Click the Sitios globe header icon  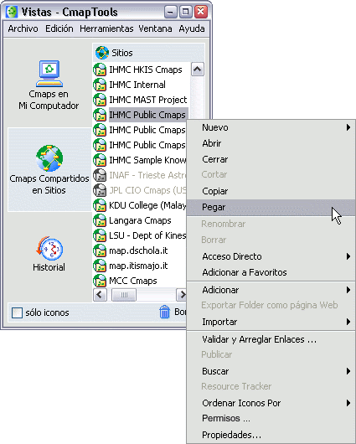[102, 53]
